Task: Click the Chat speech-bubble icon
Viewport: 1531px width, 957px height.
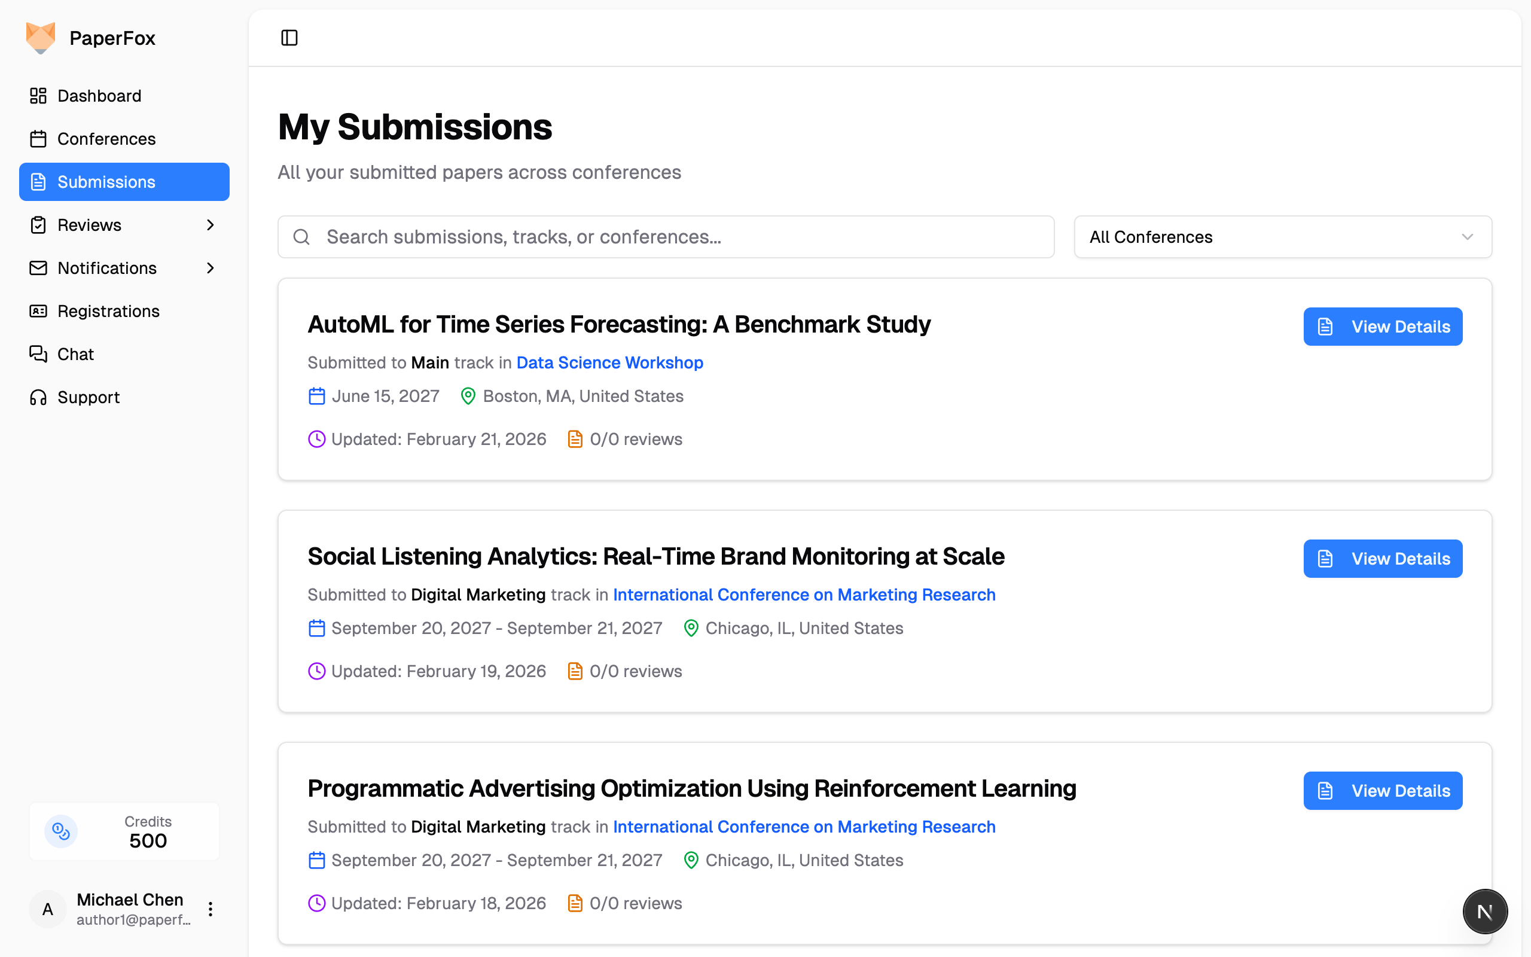Action: (38, 354)
